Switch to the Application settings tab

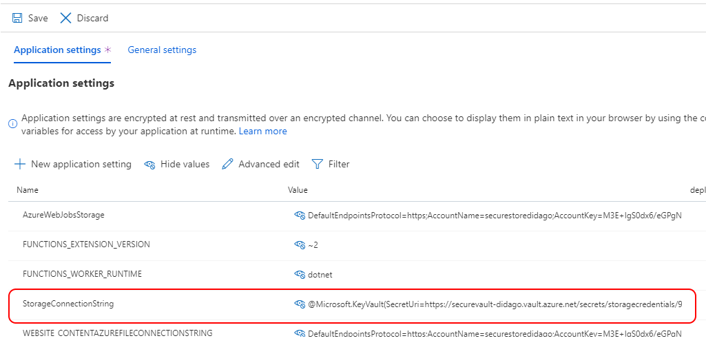62,50
